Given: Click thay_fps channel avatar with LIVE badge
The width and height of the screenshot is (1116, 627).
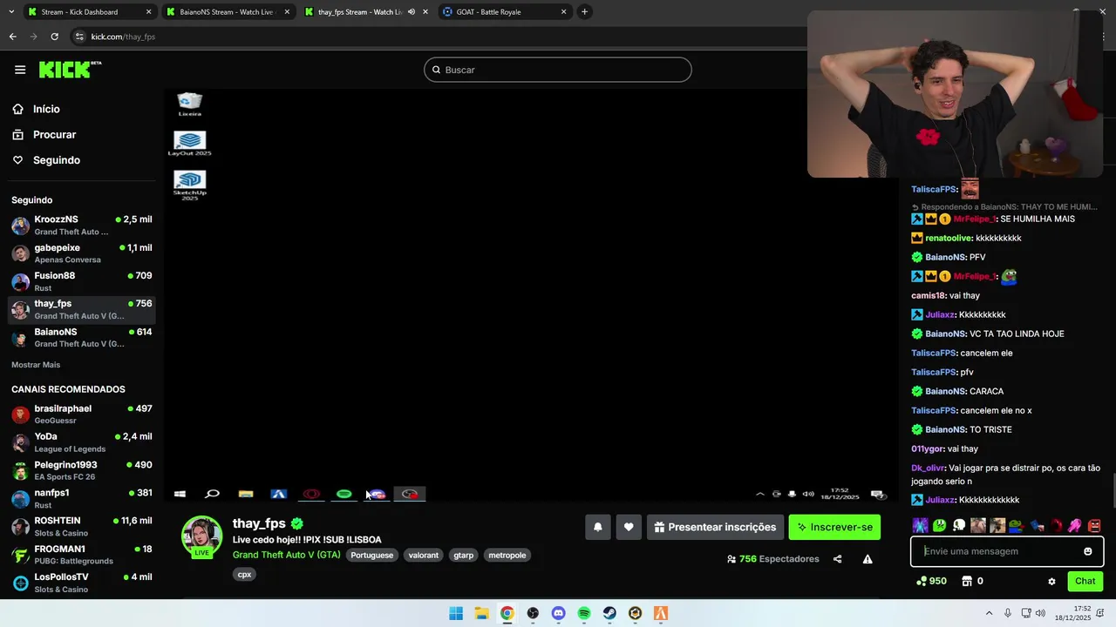Looking at the screenshot, I should 201,536.
